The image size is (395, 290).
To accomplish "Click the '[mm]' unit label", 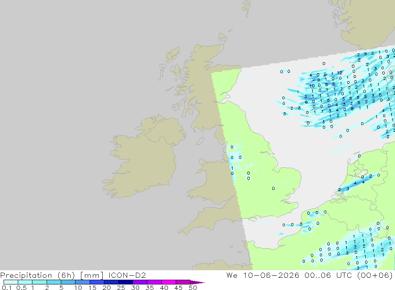I will click(x=92, y=275).
